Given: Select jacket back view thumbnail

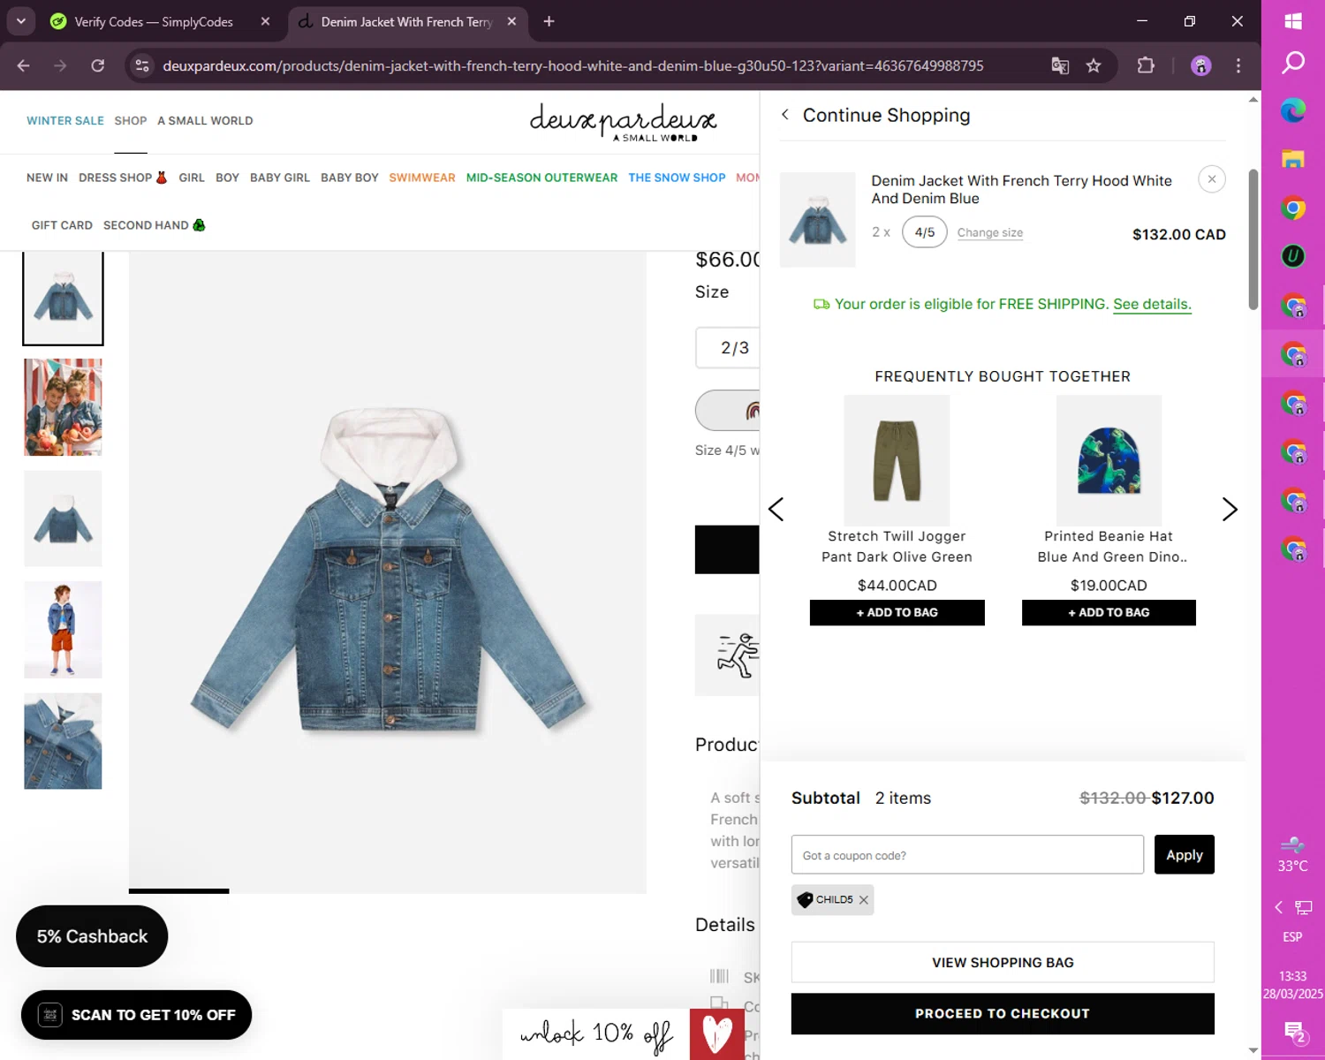Looking at the screenshot, I should [x=63, y=519].
